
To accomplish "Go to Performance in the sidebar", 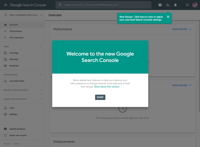I will [x=22, y=31].
